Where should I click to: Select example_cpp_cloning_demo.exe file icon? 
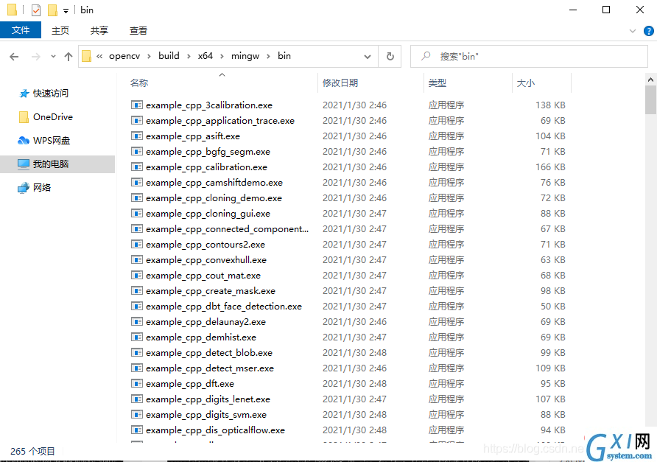coord(136,198)
